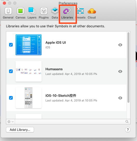Select the Apple iOS UI thumbnail
Viewport: 137px width, 141px height.
29,45
